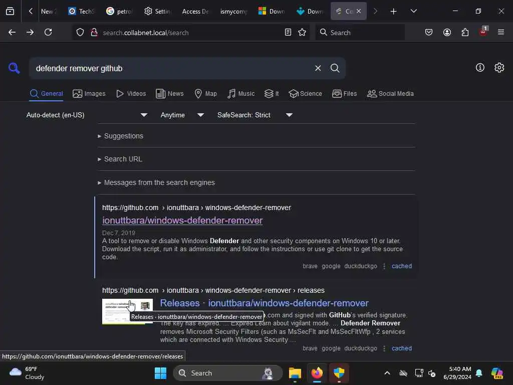This screenshot has width=513, height=385.
Task: Open Releases result's three-dot options
Action: pyautogui.click(x=384, y=348)
